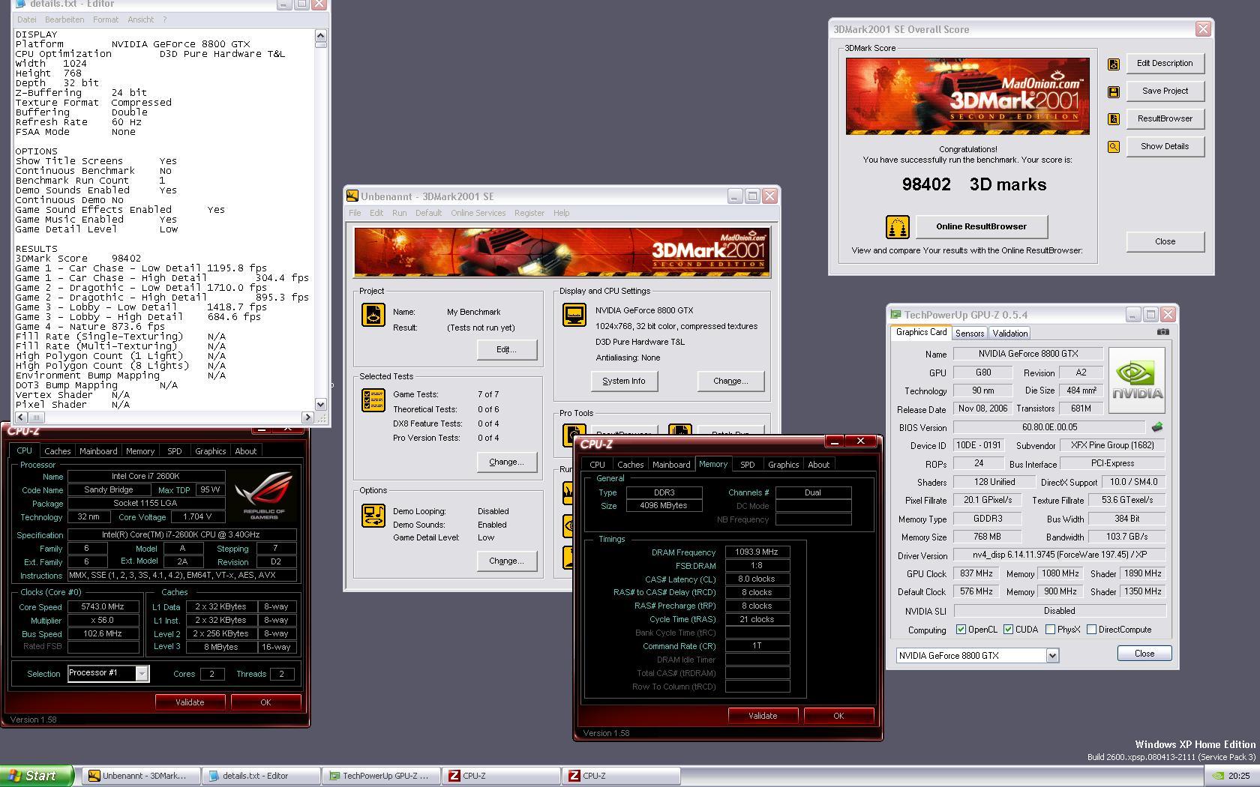Viewport: 1260px width, 787px height.
Task: Click the Core Speed 5743.0 MHz field
Action: (x=103, y=607)
